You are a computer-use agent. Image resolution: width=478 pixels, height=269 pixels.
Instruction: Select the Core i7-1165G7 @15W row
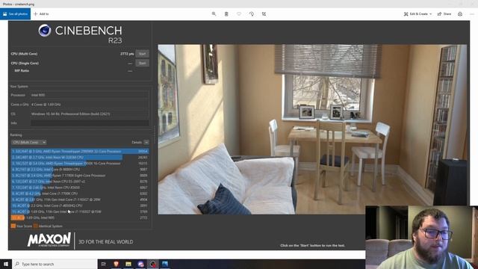(x=80, y=211)
